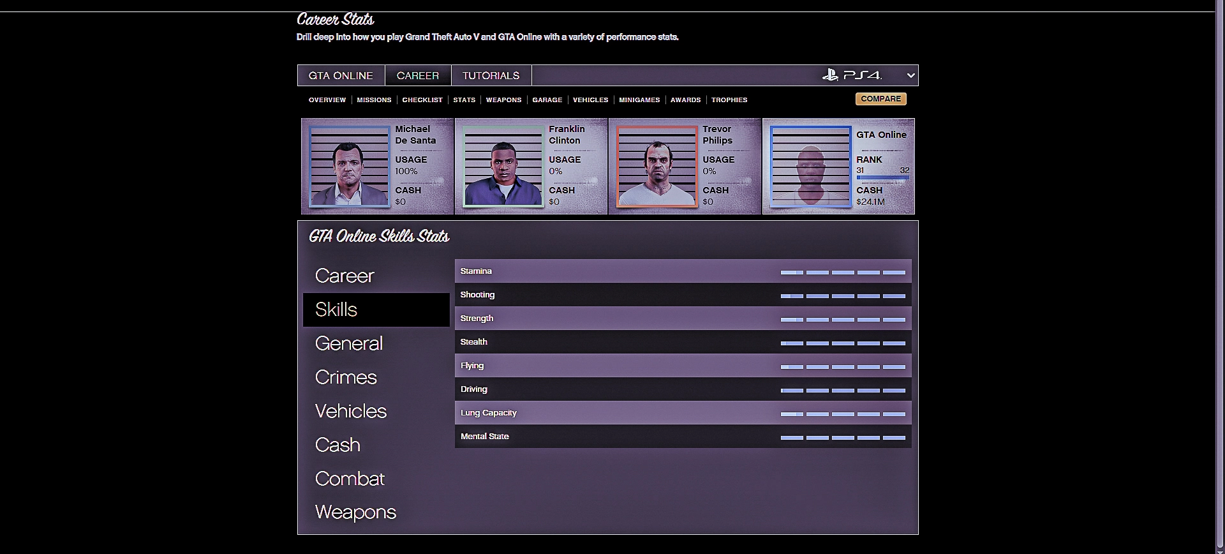Click the Driving skill bar
1225x554 pixels.
click(843, 391)
